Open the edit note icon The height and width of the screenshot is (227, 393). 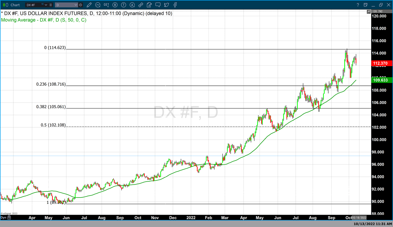click(149, 5)
